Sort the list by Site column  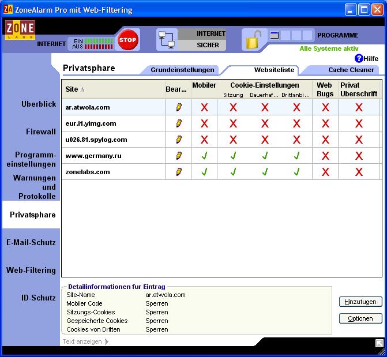tap(113, 89)
